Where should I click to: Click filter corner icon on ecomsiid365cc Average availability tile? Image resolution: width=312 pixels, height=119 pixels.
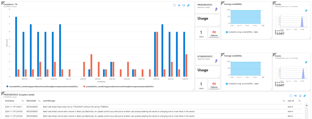coord(222,54)
